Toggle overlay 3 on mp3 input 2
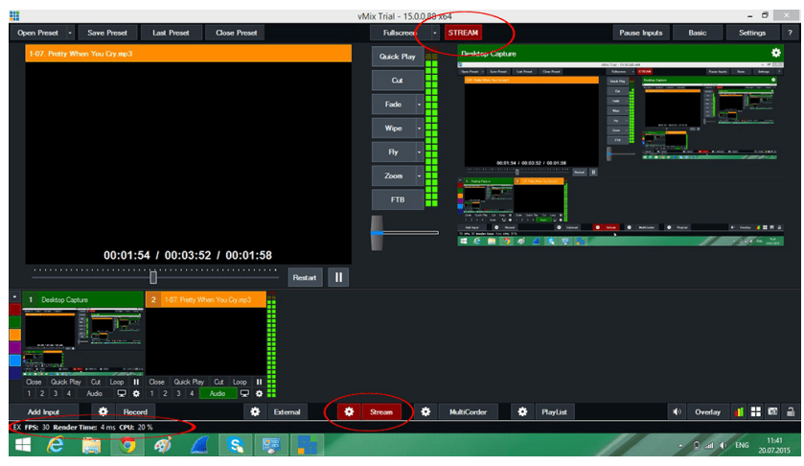 tap(178, 394)
